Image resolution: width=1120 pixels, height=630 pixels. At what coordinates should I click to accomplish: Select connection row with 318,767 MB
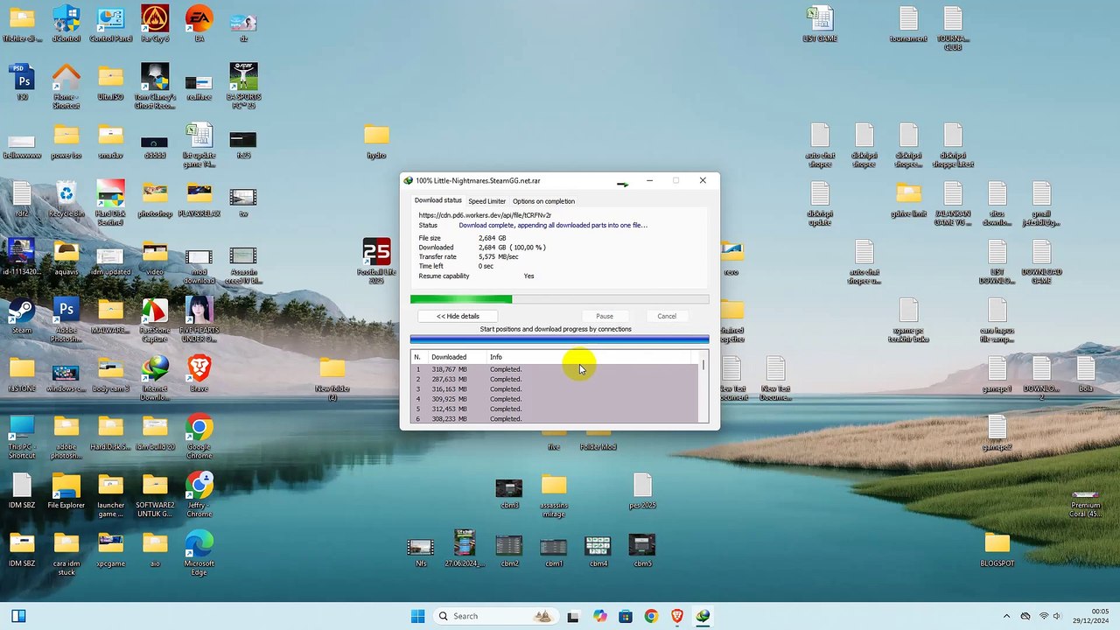(555, 369)
